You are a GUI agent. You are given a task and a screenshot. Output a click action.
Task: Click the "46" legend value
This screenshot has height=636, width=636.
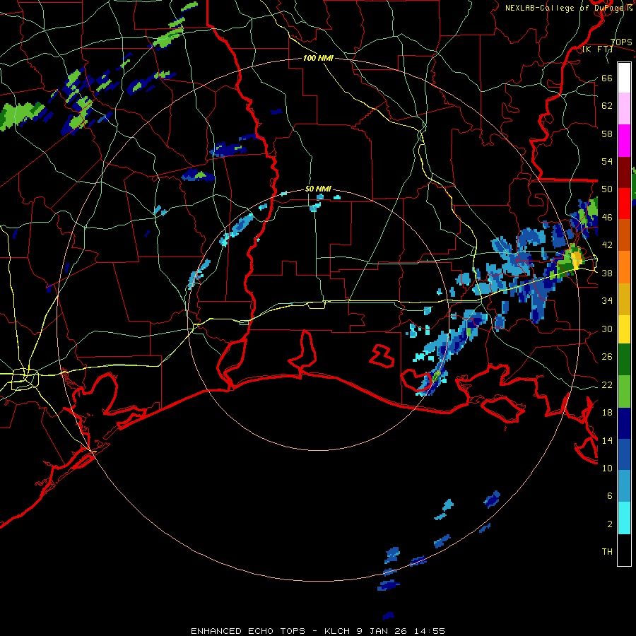click(x=607, y=218)
